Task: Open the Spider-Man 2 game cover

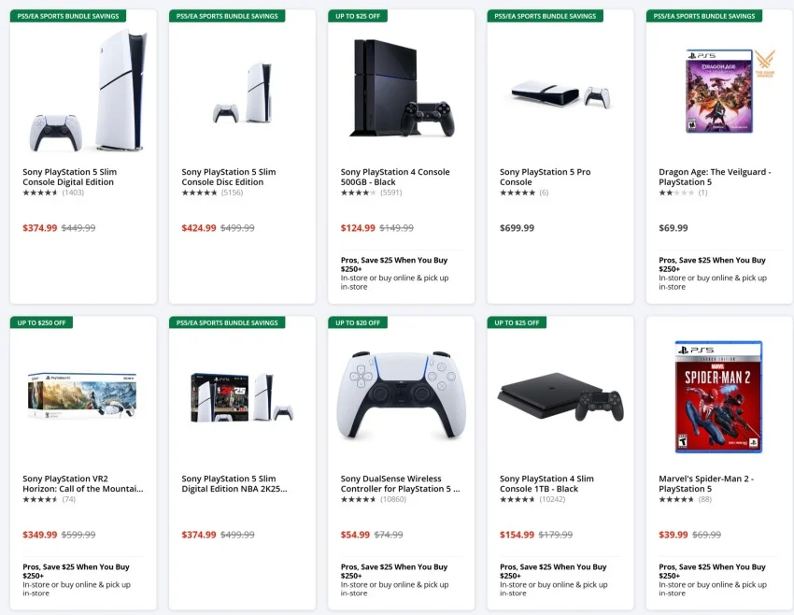Action: (x=718, y=396)
